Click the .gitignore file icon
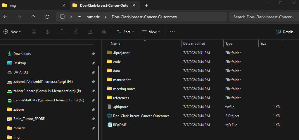Image resolution: width=299 pixels, height=140 pixels. (x=109, y=107)
